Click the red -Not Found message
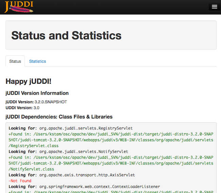This screenshot has height=193, width=221. point(20,181)
